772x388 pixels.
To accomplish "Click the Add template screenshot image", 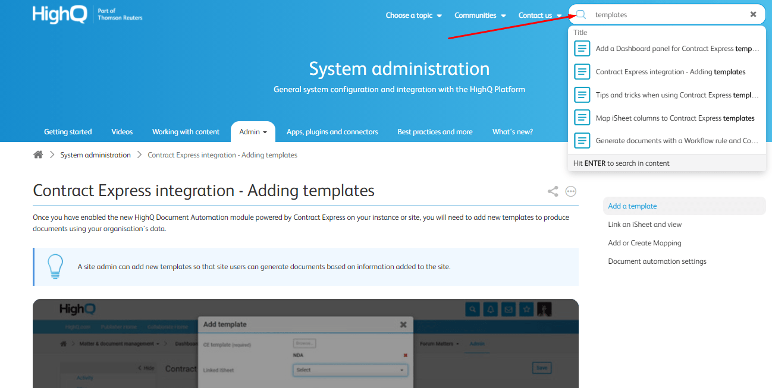I will tap(306, 343).
